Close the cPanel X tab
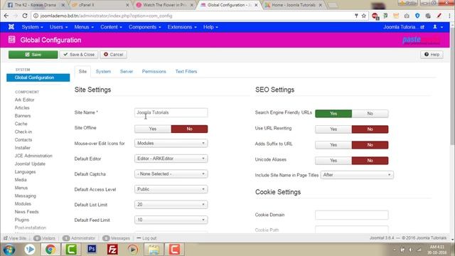The width and height of the screenshot is (455, 256). coord(127,5)
